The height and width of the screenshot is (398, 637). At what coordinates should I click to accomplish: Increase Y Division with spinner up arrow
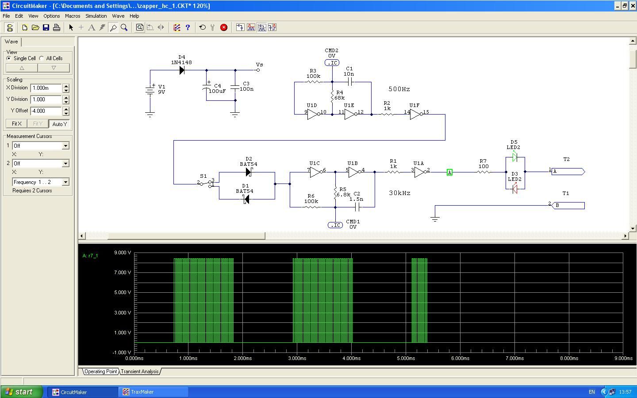(66, 97)
